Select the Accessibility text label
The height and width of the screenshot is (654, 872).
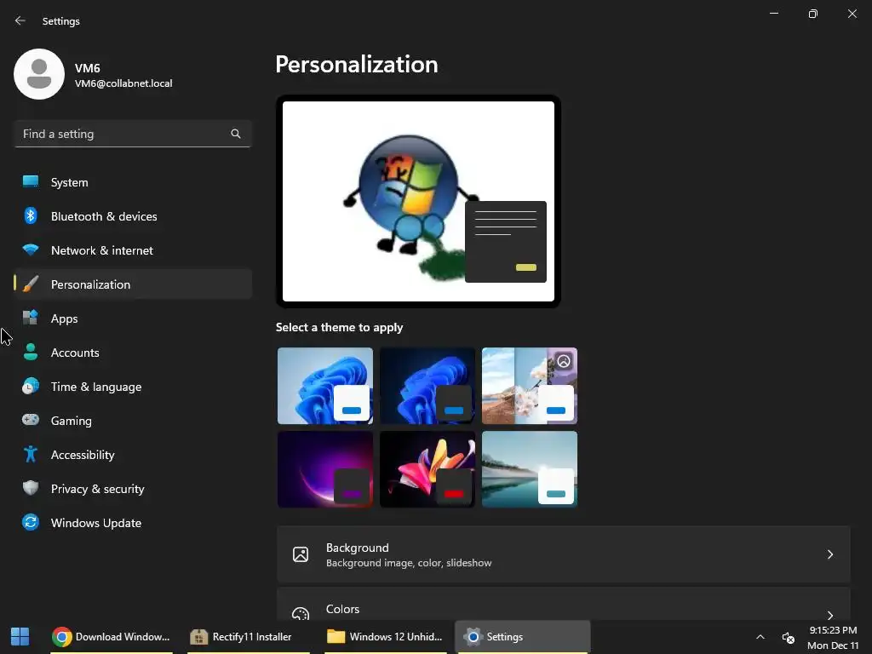coord(83,455)
